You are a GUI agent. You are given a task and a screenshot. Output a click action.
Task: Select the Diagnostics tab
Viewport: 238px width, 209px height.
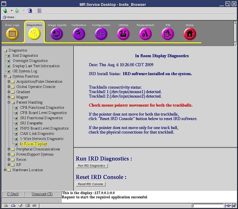pyautogui.click(x=34, y=31)
